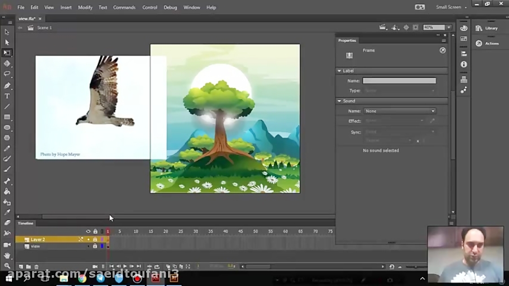The width and height of the screenshot is (509, 286).
Task: Open the Edit Scene dropdown
Action: pos(383,28)
